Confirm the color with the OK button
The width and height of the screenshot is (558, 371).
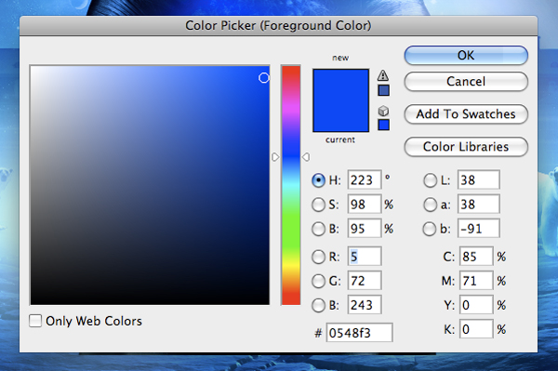point(466,56)
